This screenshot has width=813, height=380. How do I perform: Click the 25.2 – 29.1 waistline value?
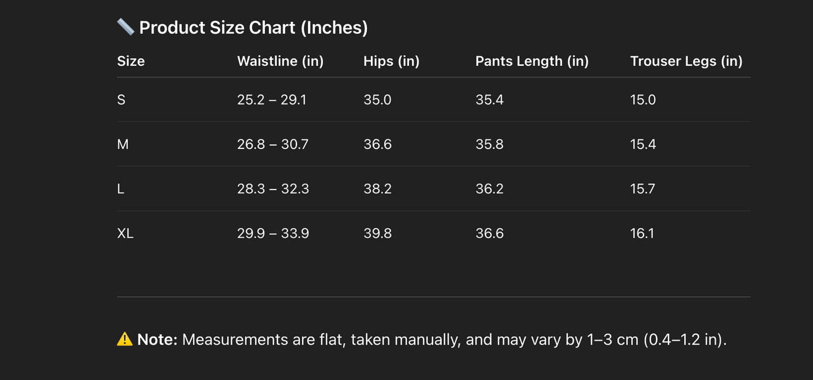point(272,100)
